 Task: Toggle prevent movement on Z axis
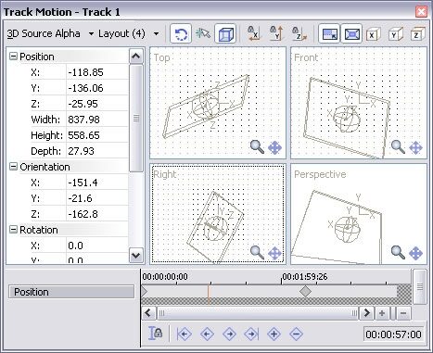299,33
